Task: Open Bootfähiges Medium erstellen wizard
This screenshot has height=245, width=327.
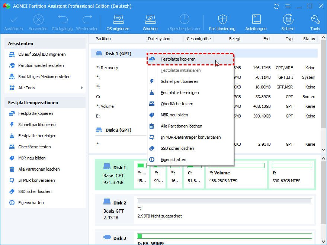Action: (x=45, y=77)
